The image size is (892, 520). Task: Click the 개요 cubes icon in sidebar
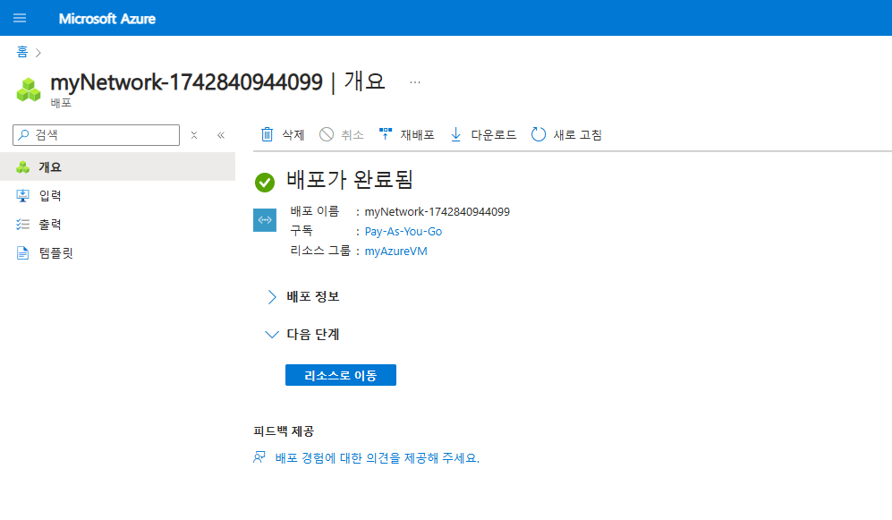coord(22,167)
